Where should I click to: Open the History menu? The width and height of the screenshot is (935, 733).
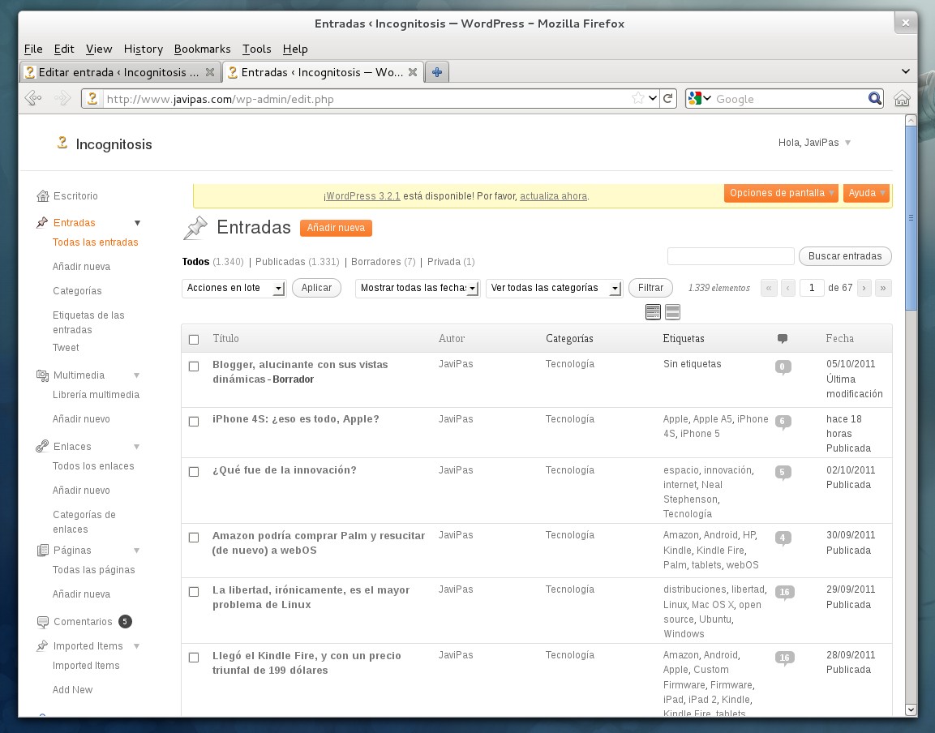tap(143, 49)
